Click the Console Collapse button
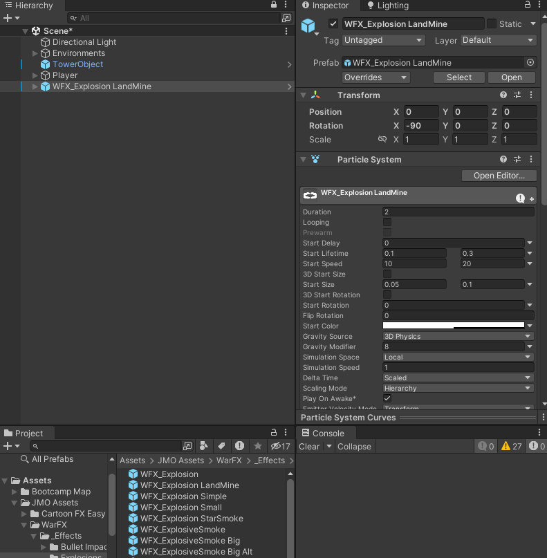 point(354,447)
